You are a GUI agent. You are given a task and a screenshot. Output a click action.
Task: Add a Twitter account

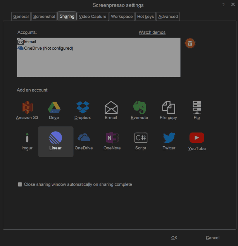click(x=169, y=141)
